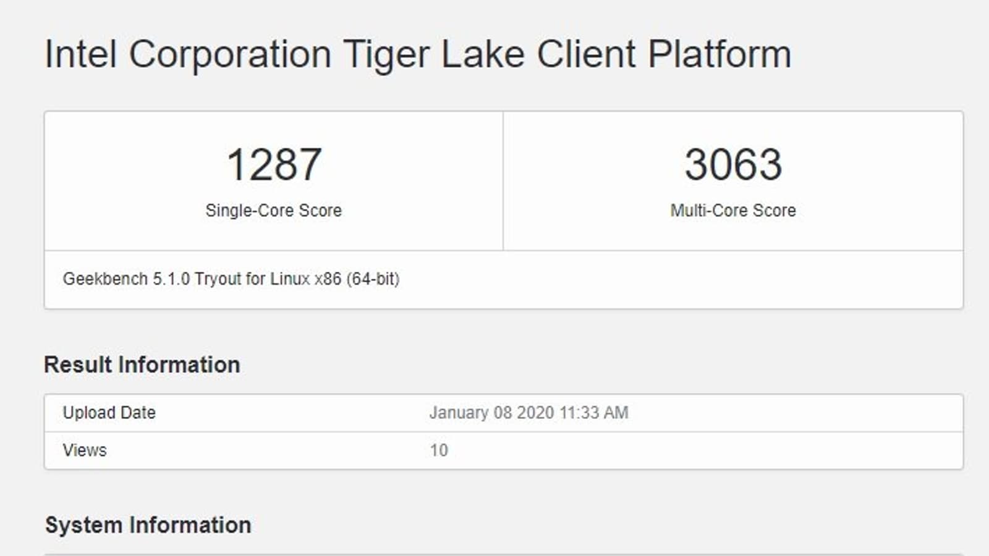Click the Multi-Core Score label
Viewport: 989px width, 556px height.
[x=733, y=211]
